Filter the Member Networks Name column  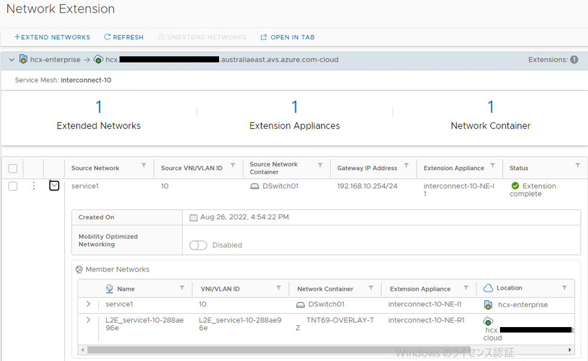pos(182,288)
